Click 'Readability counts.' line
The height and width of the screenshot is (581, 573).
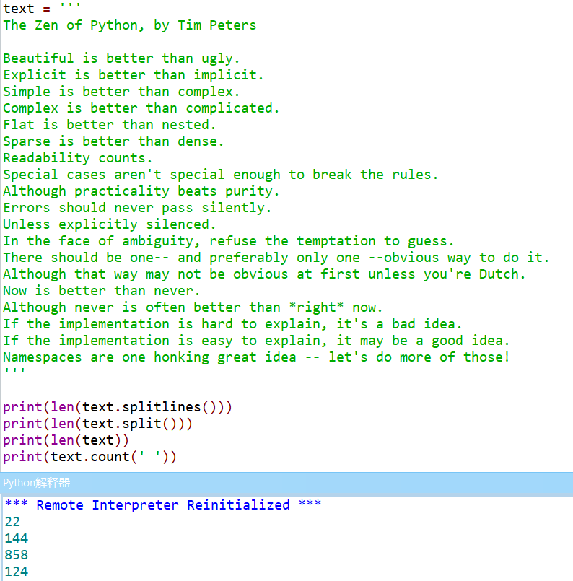point(78,158)
